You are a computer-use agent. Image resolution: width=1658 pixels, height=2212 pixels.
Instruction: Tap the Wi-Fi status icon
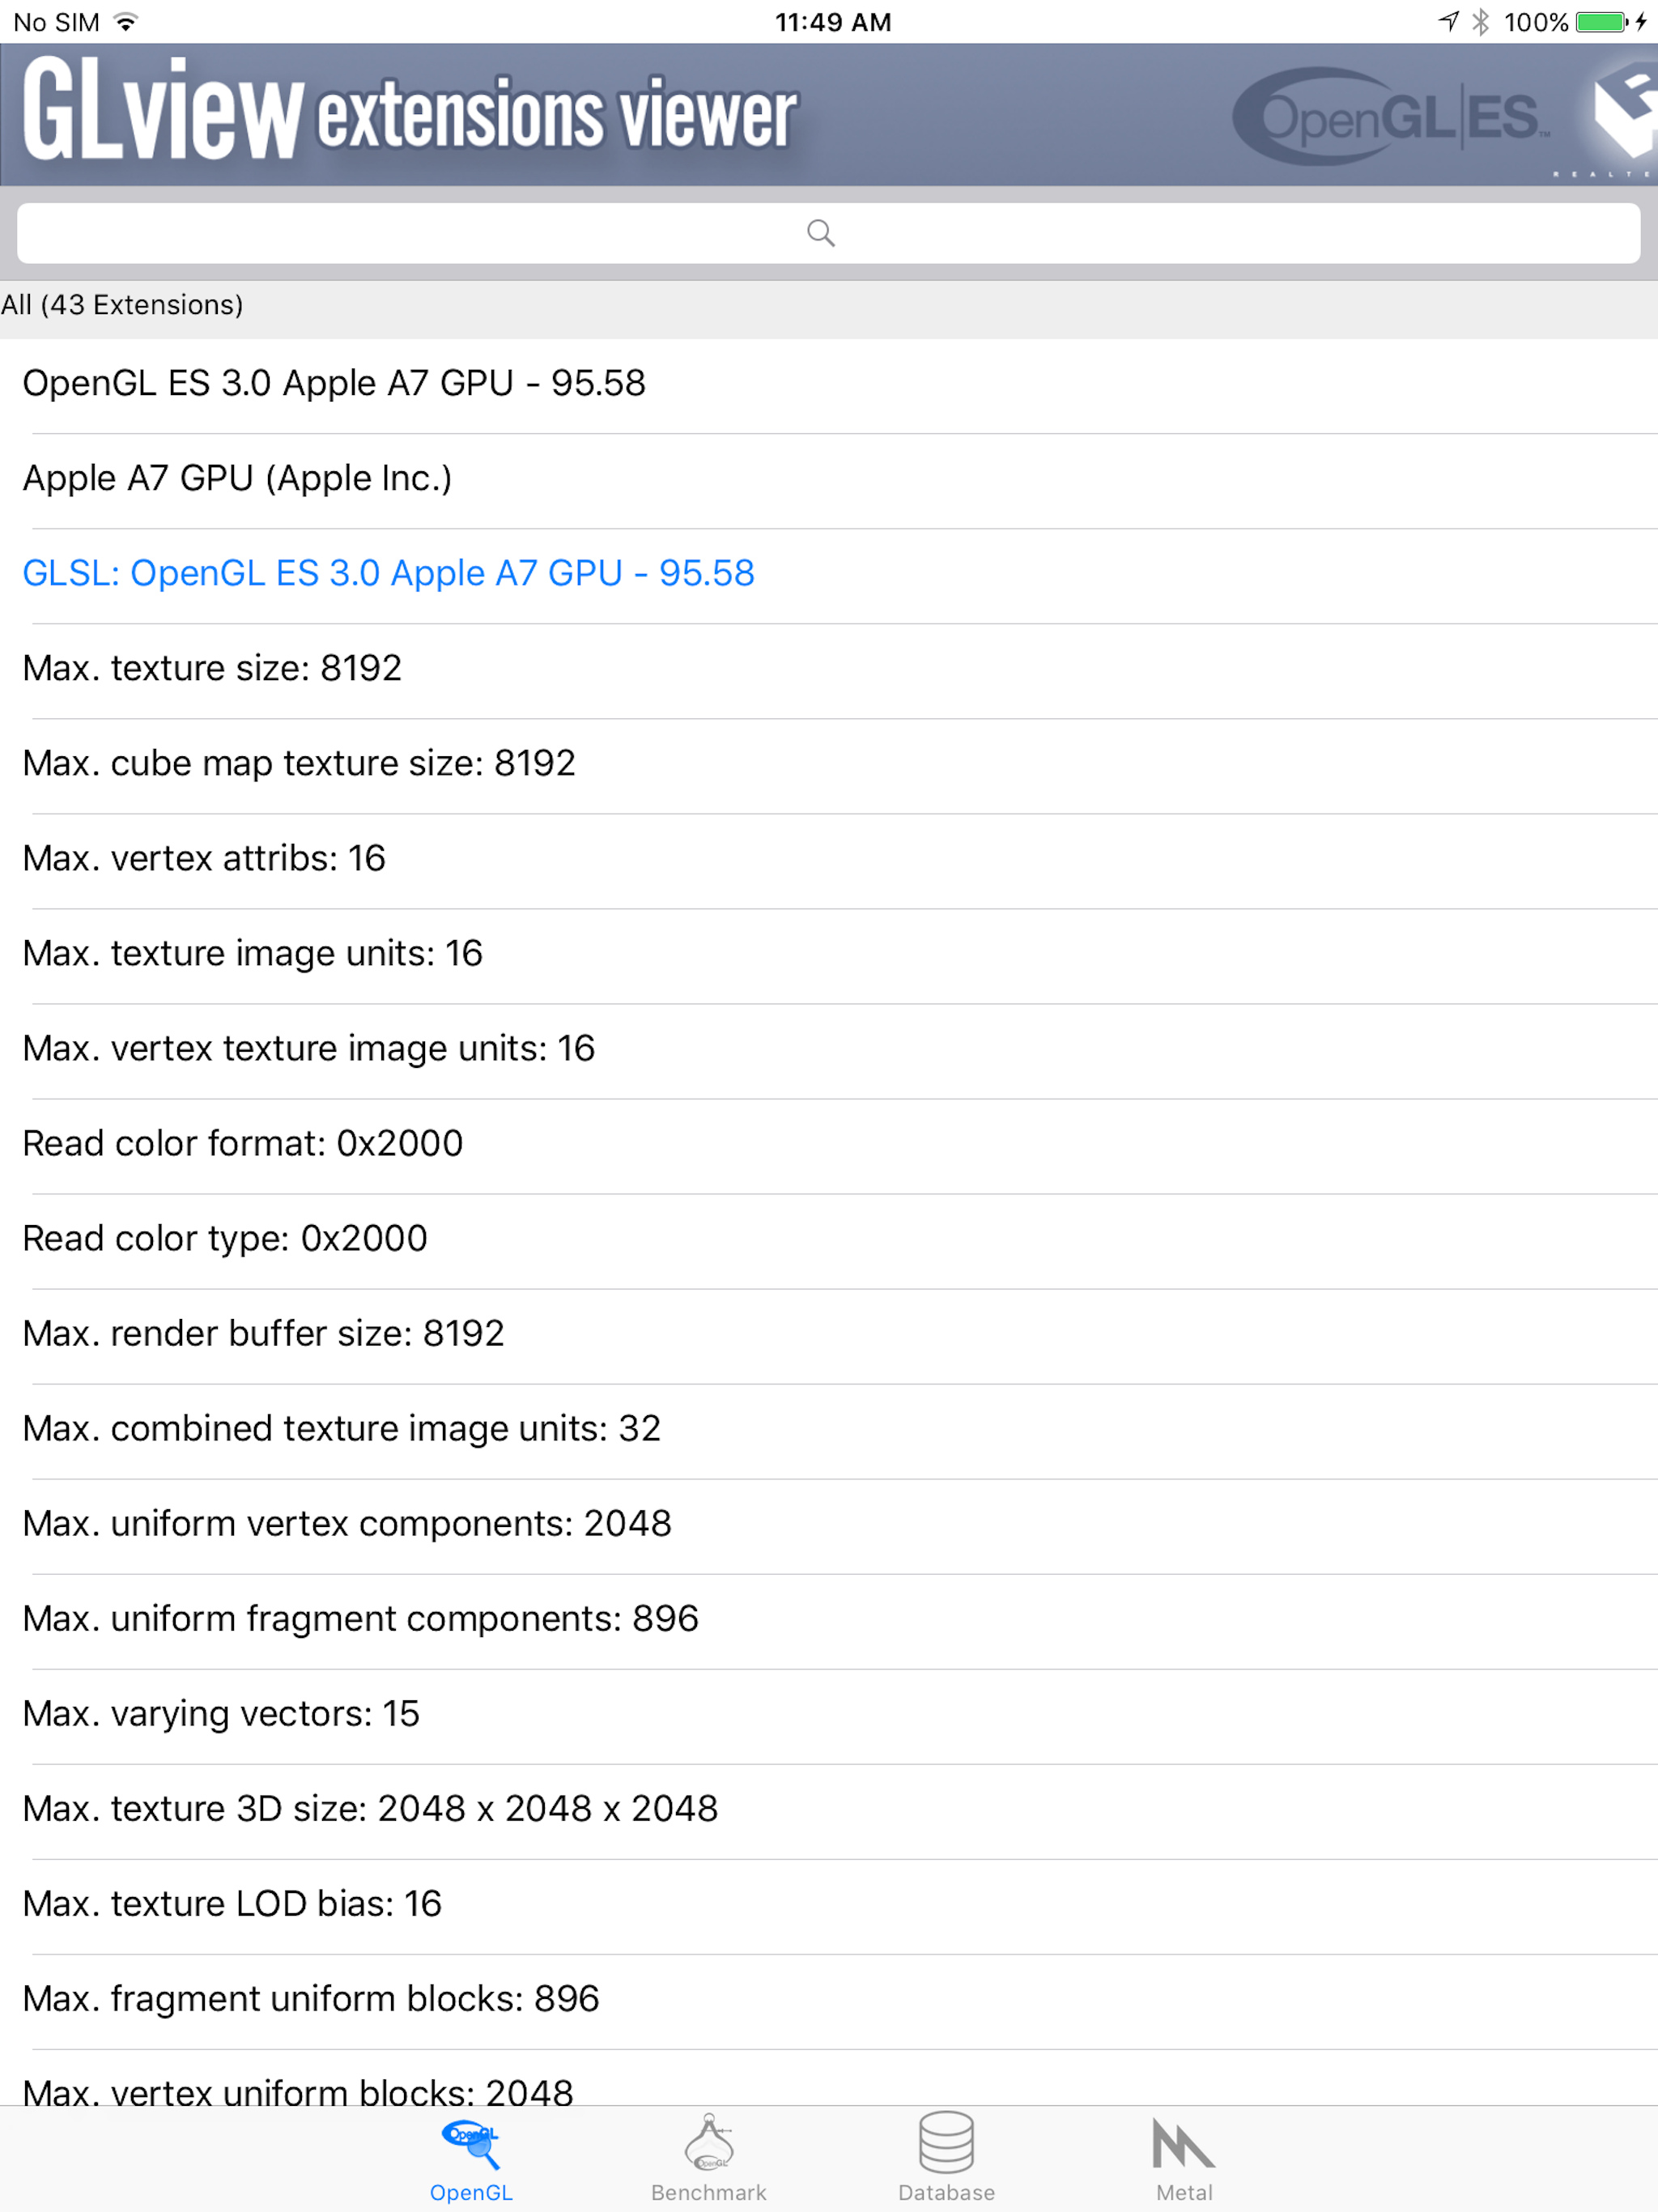125,22
